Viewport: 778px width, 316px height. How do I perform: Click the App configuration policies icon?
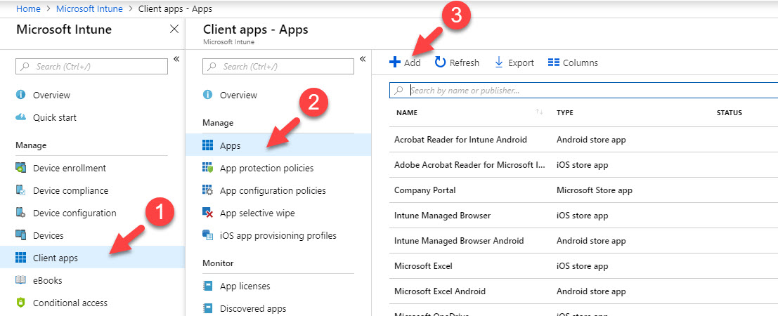tap(207, 190)
